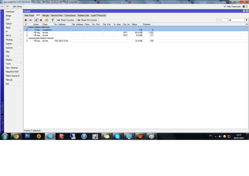Image resolution: width=249 pixels, height=176 pixels.
Task: Click network icon in system tray
Action: (x=229, y=137)
